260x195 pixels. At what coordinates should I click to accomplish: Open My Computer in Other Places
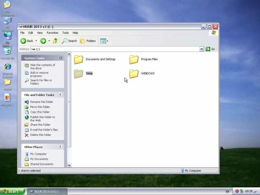(x=38, y=154)
